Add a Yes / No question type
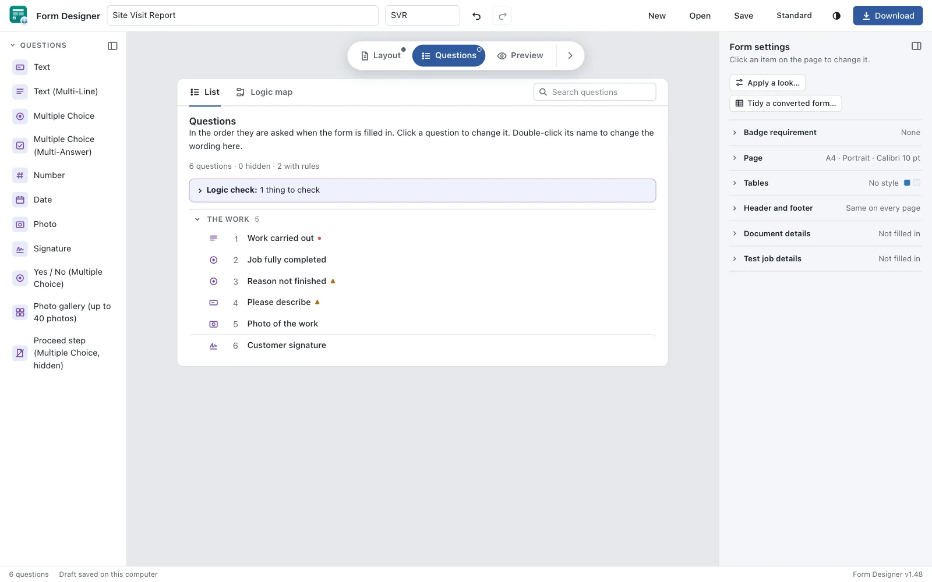The height and width of the screenshot is (582, 932). 63,278
